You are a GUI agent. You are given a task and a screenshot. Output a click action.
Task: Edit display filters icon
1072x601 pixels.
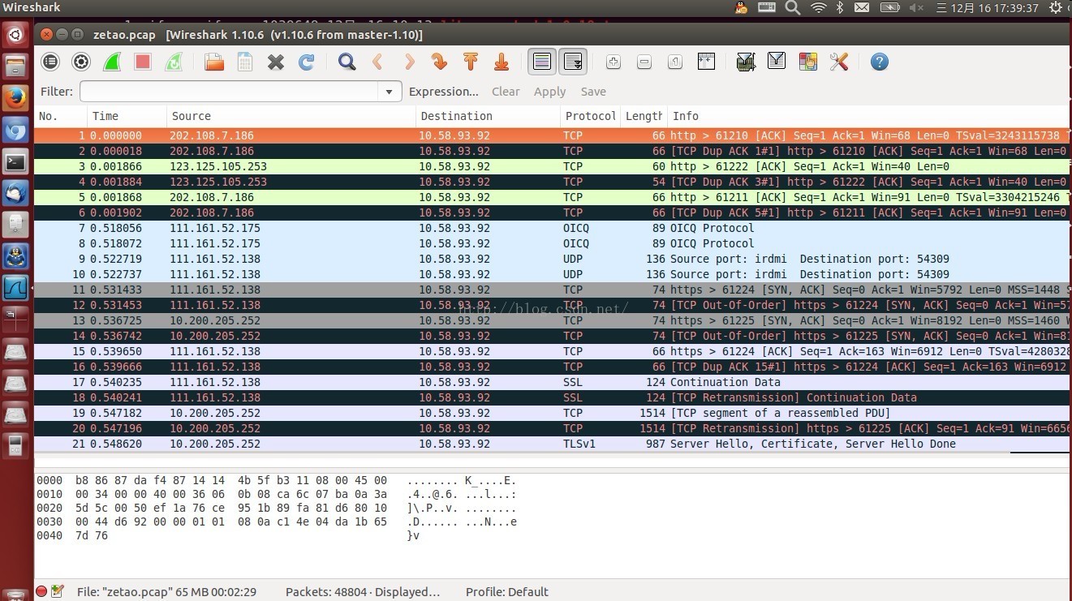click(x=777, y=62)
